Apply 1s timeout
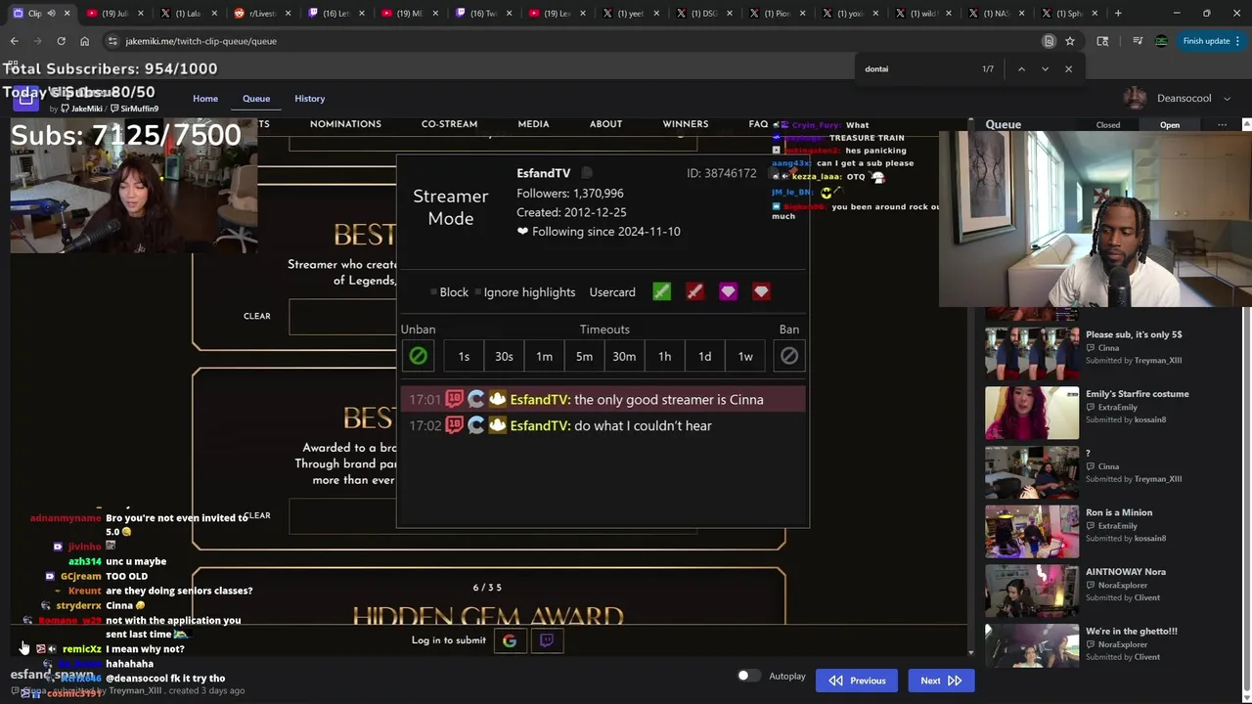 464,357
